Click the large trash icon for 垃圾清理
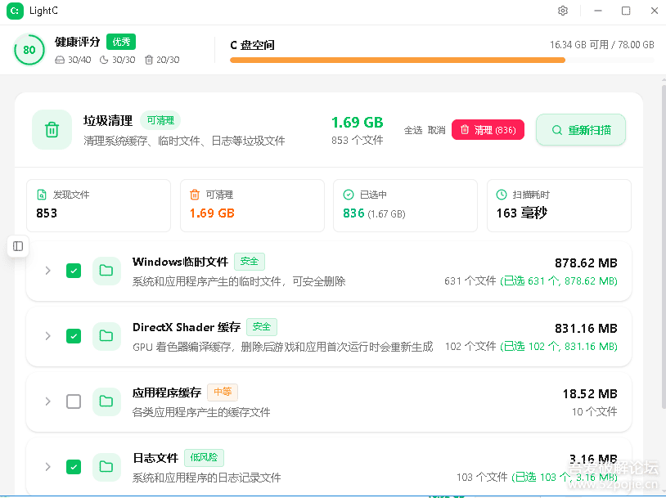Viewport: 666px width, 498px height. pyautogui.click(x=52, y=129)
